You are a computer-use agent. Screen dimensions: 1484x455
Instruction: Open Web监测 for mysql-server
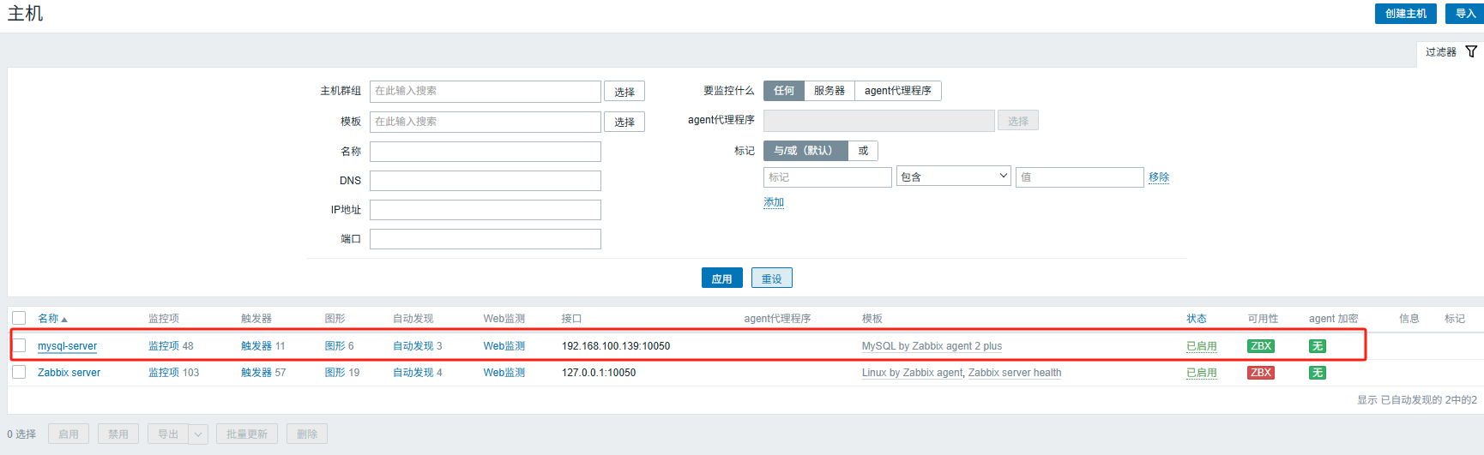pos(504,346)
